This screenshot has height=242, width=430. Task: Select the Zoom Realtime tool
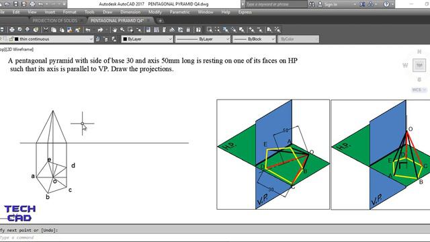click(x=122, y=30)
